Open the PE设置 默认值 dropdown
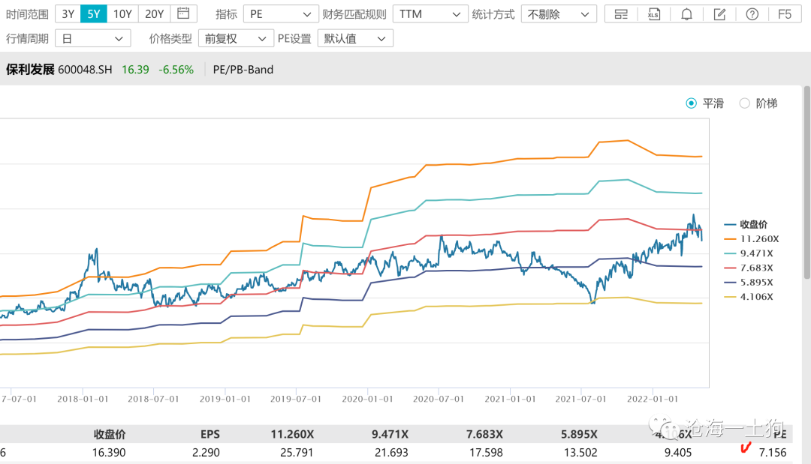Screen dimensions: 811x464 [355, 38]
